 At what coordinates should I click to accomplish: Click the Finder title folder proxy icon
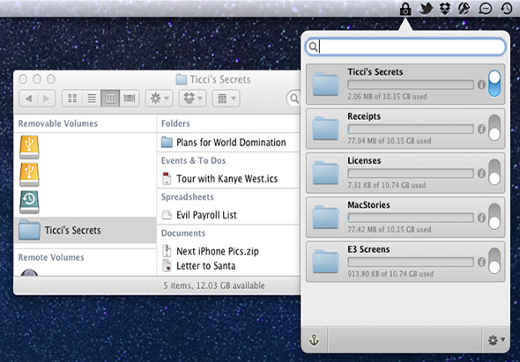pyautogui.click(x=181, y=79)
